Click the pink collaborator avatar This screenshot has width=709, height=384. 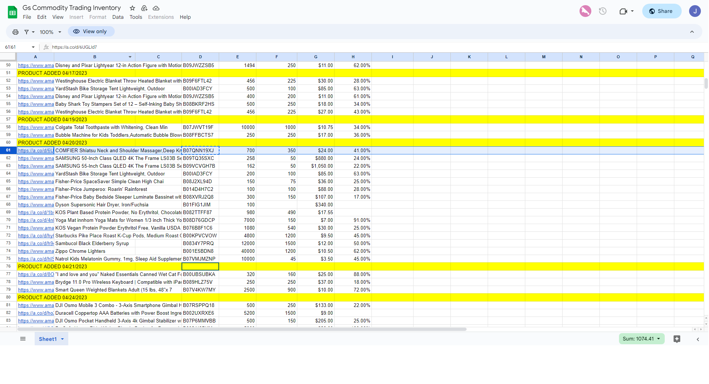(585, 11)
